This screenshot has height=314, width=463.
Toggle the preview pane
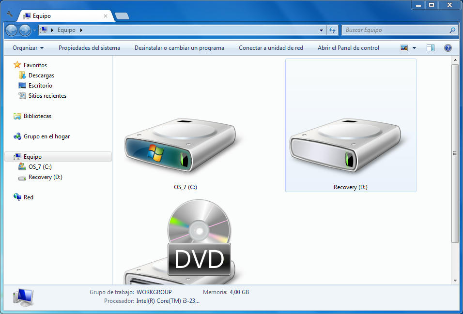pyautogui.click(x=431, y=48)
